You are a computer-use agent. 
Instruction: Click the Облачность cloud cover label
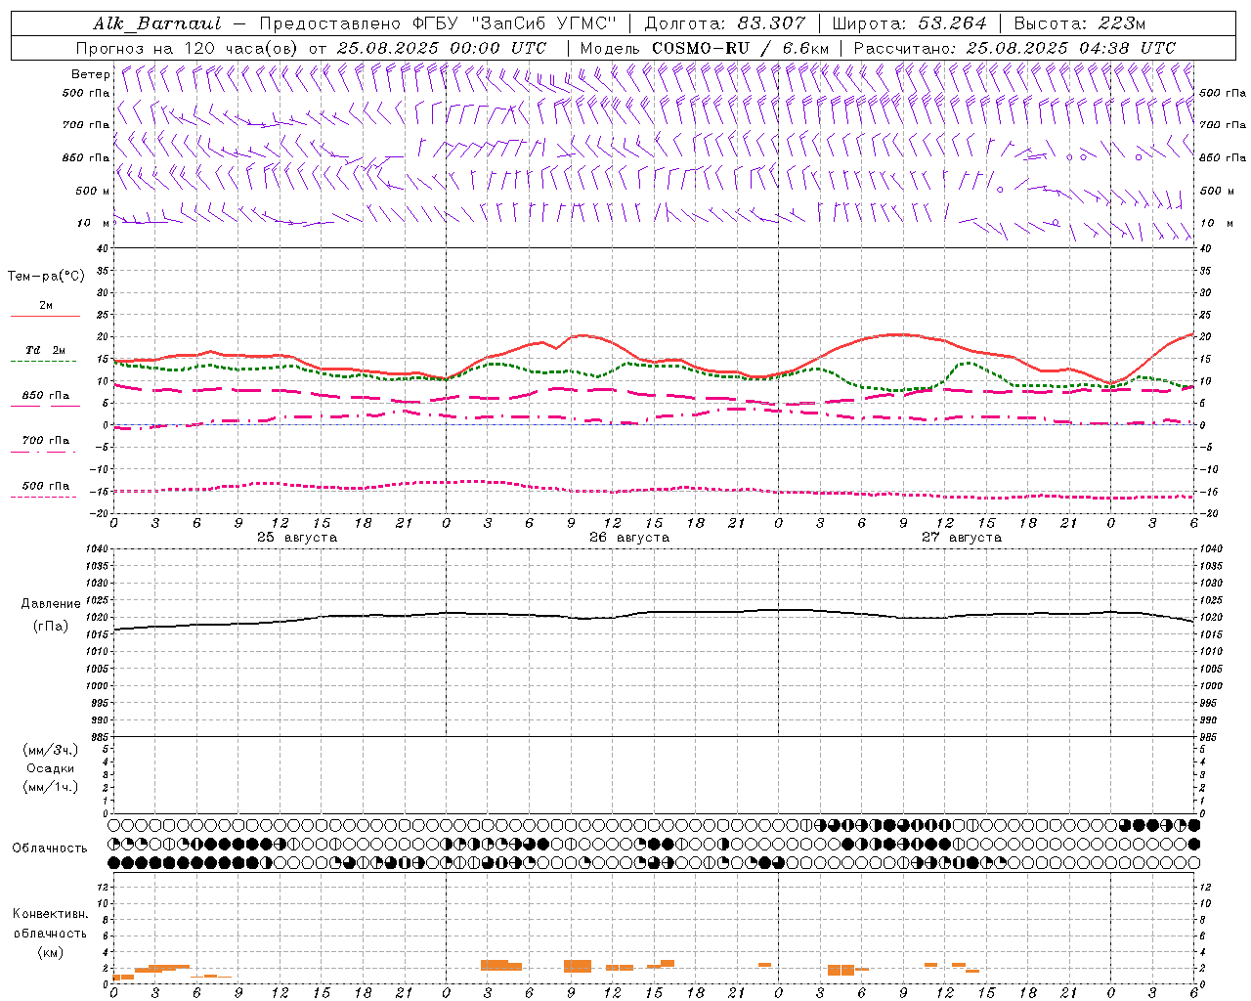(x=50, y=849)
